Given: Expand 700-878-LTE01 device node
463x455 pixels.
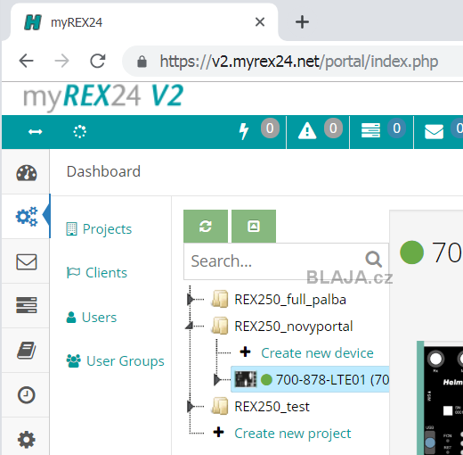Looking at the screenshot, I should [x=217, y=380].
